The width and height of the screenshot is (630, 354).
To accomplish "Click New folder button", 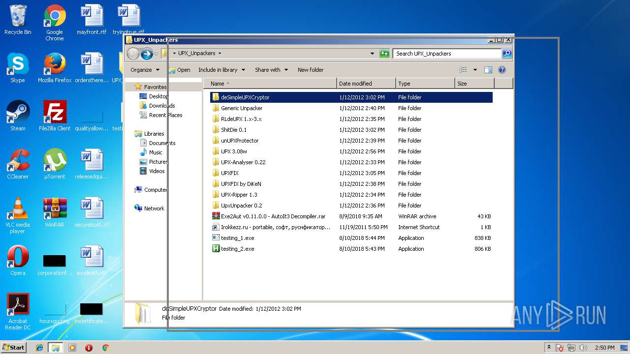I will 311,70.
